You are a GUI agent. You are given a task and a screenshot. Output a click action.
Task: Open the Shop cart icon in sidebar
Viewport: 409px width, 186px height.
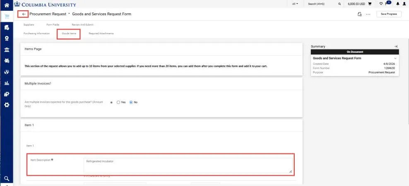pyautogui.click(x=7, y=16)
